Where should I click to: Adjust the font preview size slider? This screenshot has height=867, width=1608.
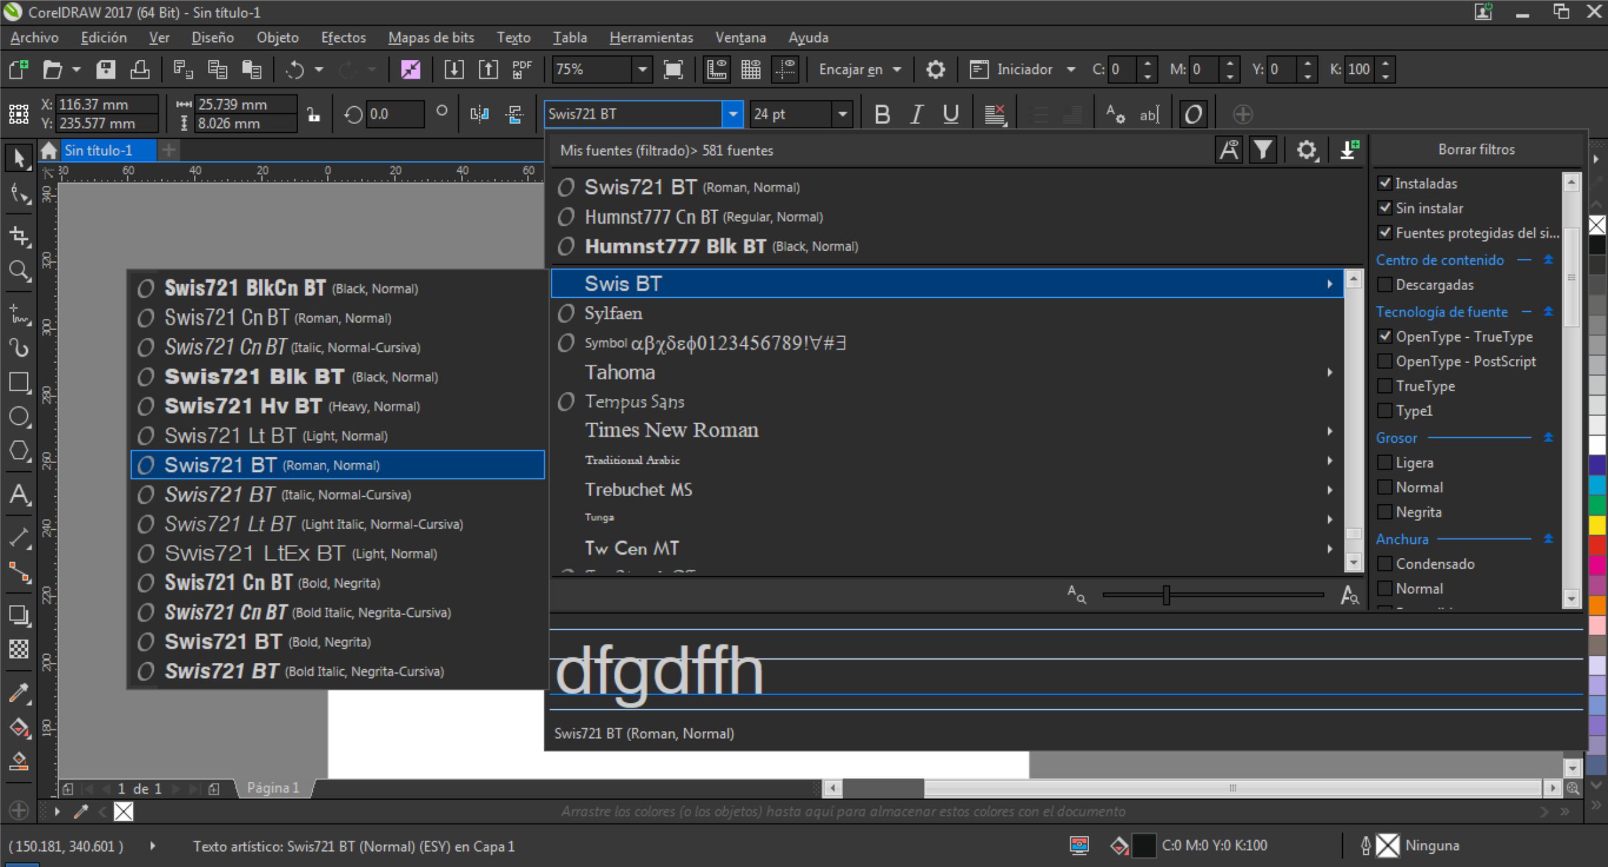(1165, 595)
